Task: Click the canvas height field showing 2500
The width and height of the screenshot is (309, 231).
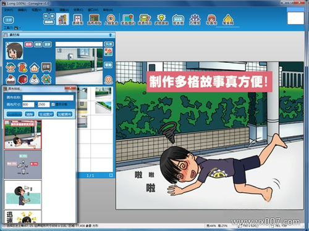Action: 44,105
